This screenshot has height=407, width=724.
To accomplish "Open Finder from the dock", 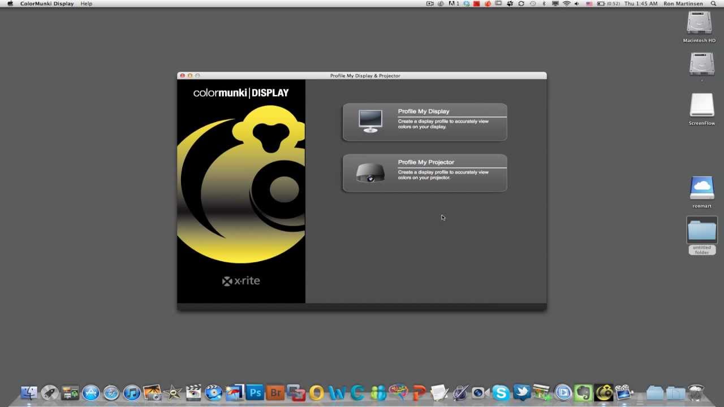I will coord(29,392).
